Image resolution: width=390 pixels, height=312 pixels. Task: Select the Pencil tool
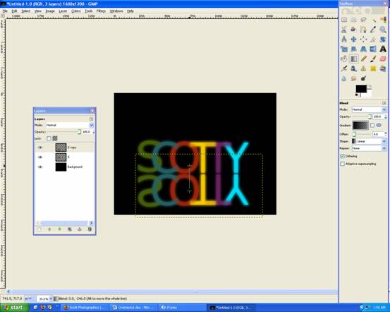(363, 59)
